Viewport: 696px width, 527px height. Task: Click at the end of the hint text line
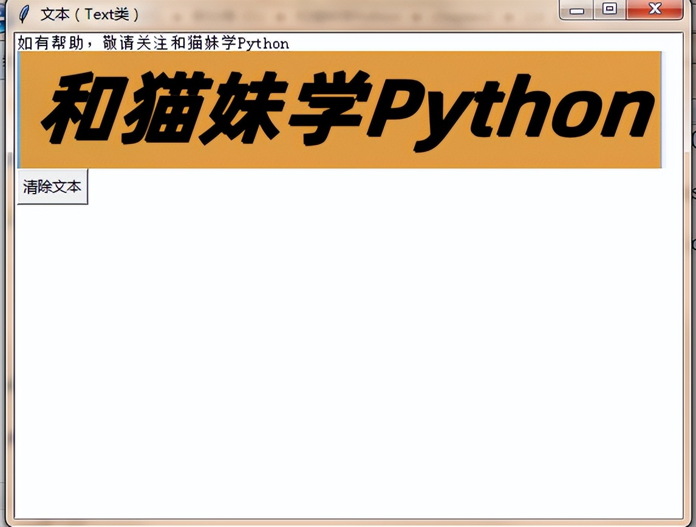(292, 43)
